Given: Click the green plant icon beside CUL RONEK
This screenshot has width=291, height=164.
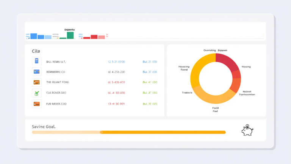Looking at the screenshot, I should click(x=36, y=93).
